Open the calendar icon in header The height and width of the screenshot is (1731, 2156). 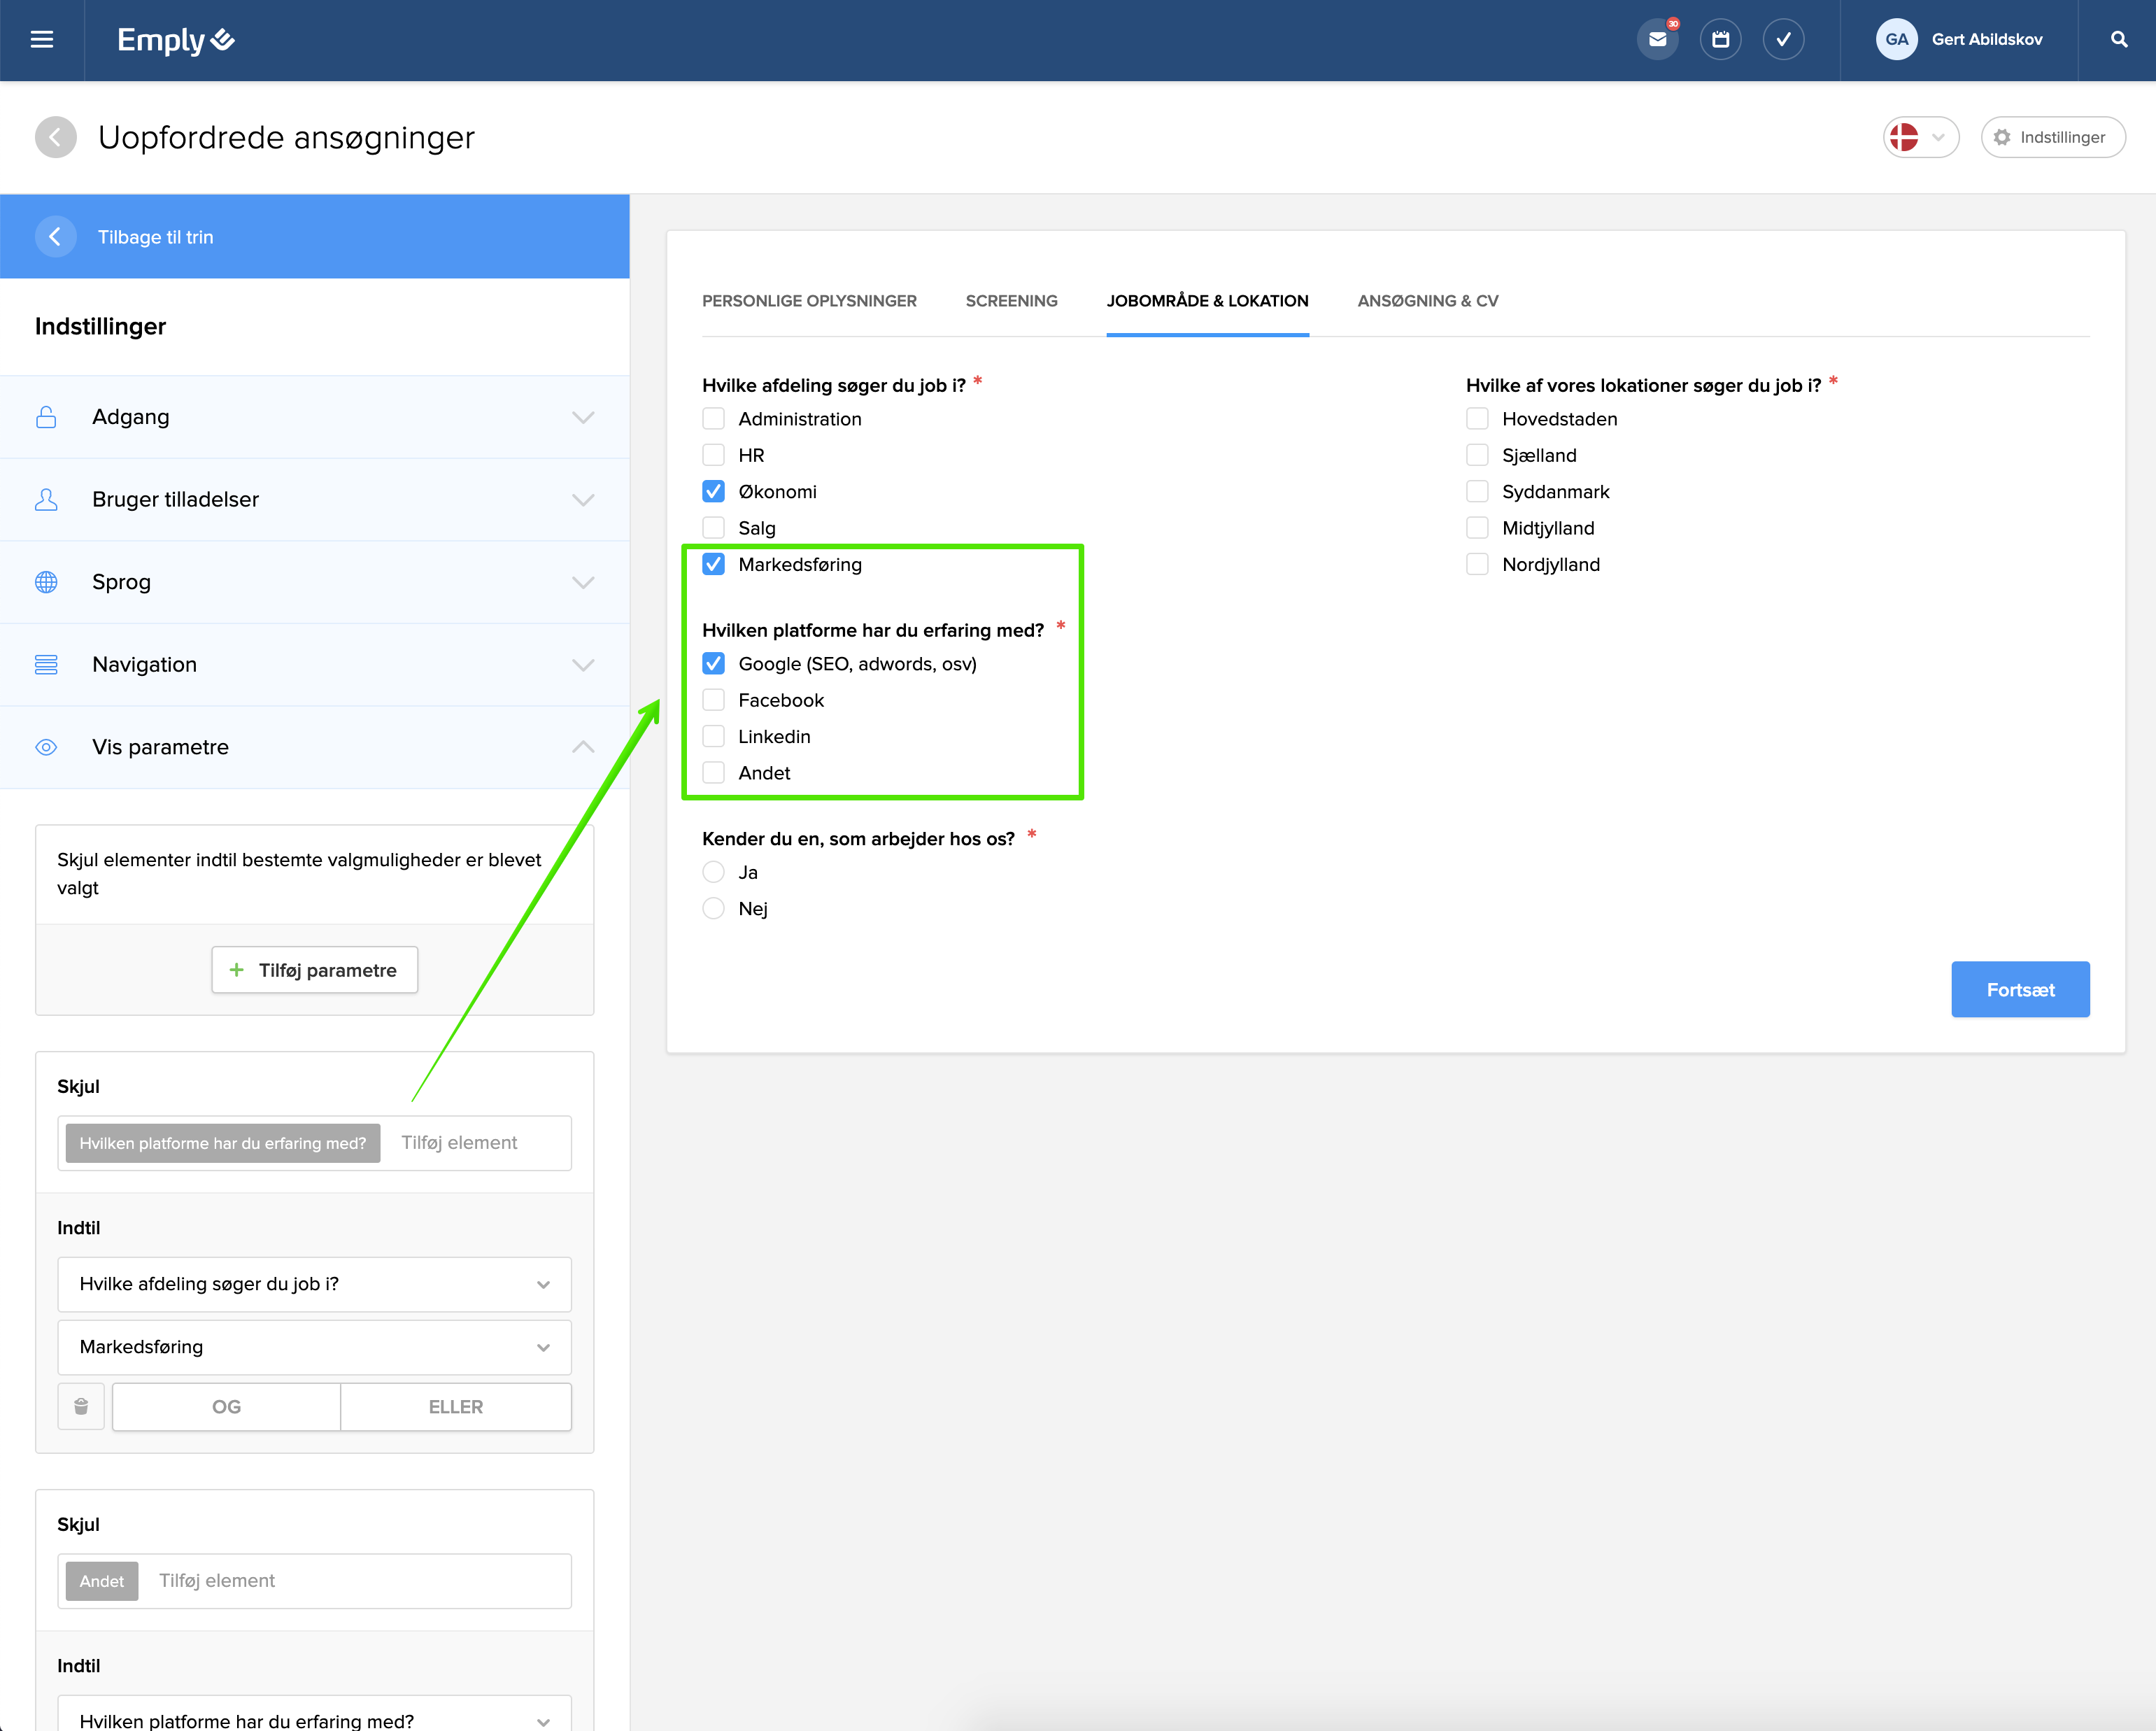tap(1720, 40)
